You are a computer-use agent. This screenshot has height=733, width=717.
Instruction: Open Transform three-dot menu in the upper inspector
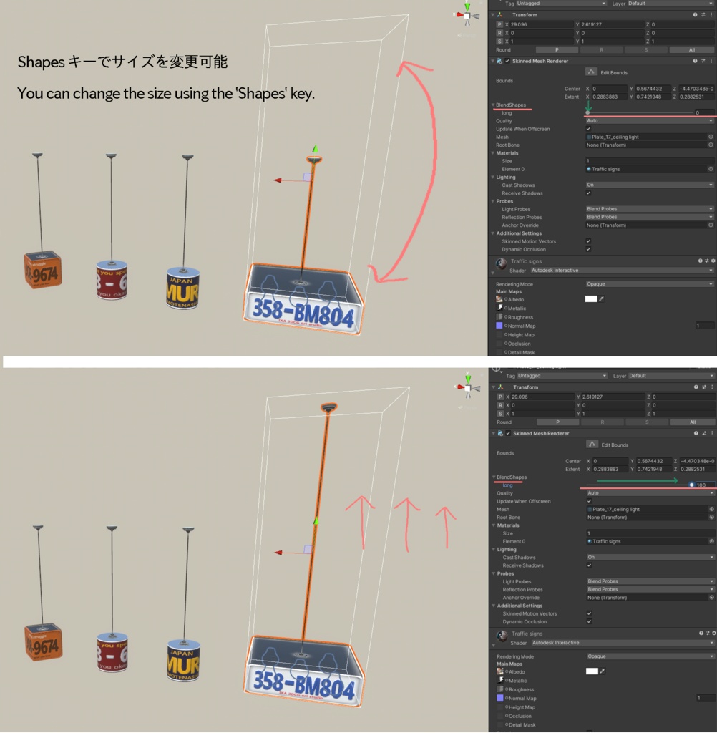(711, 15)
